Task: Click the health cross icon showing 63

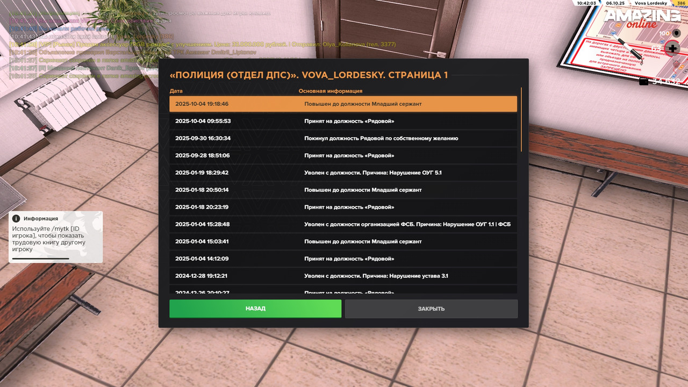Action: 672,48
